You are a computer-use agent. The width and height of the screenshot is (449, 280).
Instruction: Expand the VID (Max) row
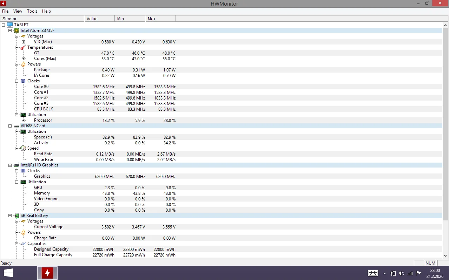click(24, 42)
